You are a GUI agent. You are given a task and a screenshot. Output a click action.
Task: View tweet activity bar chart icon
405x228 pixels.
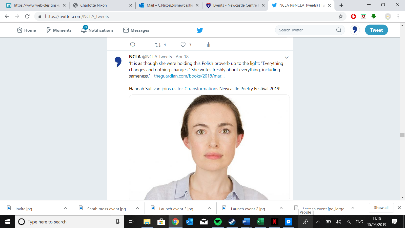point(208,45)
